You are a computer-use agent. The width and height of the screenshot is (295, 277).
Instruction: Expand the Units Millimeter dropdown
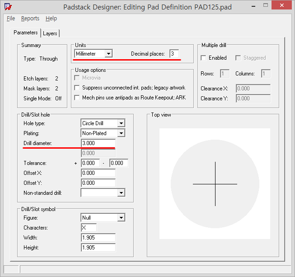[108, 54]
